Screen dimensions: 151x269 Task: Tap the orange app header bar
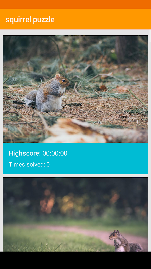pyautogui.click(x=75, y=19)
